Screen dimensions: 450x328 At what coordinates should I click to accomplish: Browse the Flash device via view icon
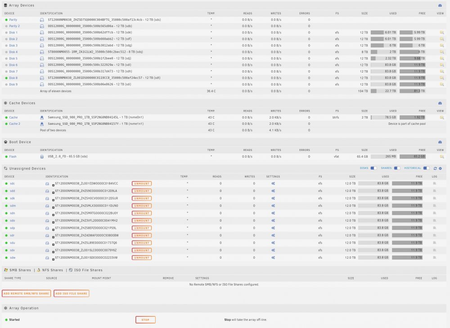pyautogui.click(x=442, y=156)
